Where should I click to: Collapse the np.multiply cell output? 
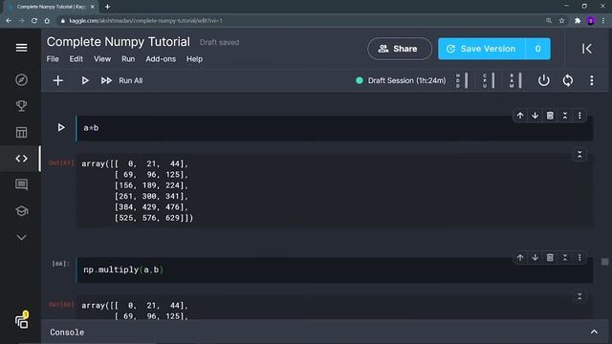click(x=579, y=296)
